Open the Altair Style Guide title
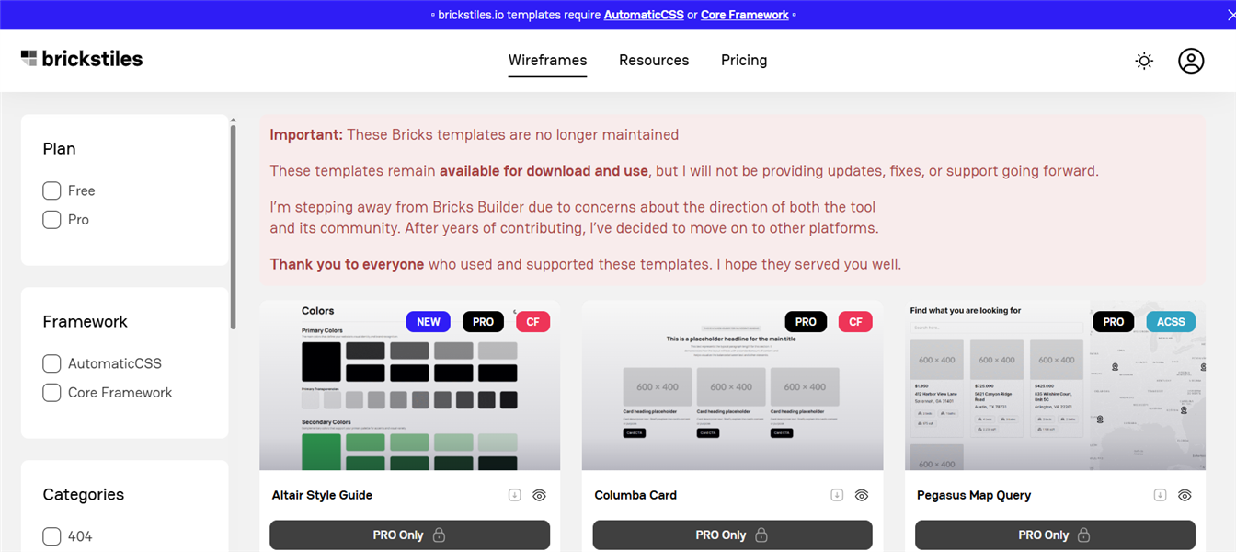 [x=322, y=495]
